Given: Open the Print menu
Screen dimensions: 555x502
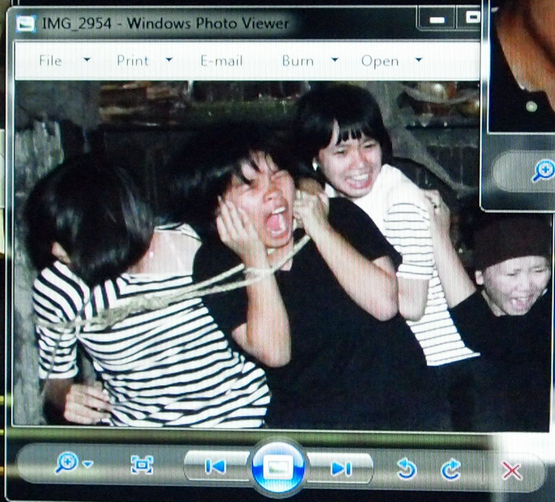Looking at the screenshot, I should pos(133,61).
